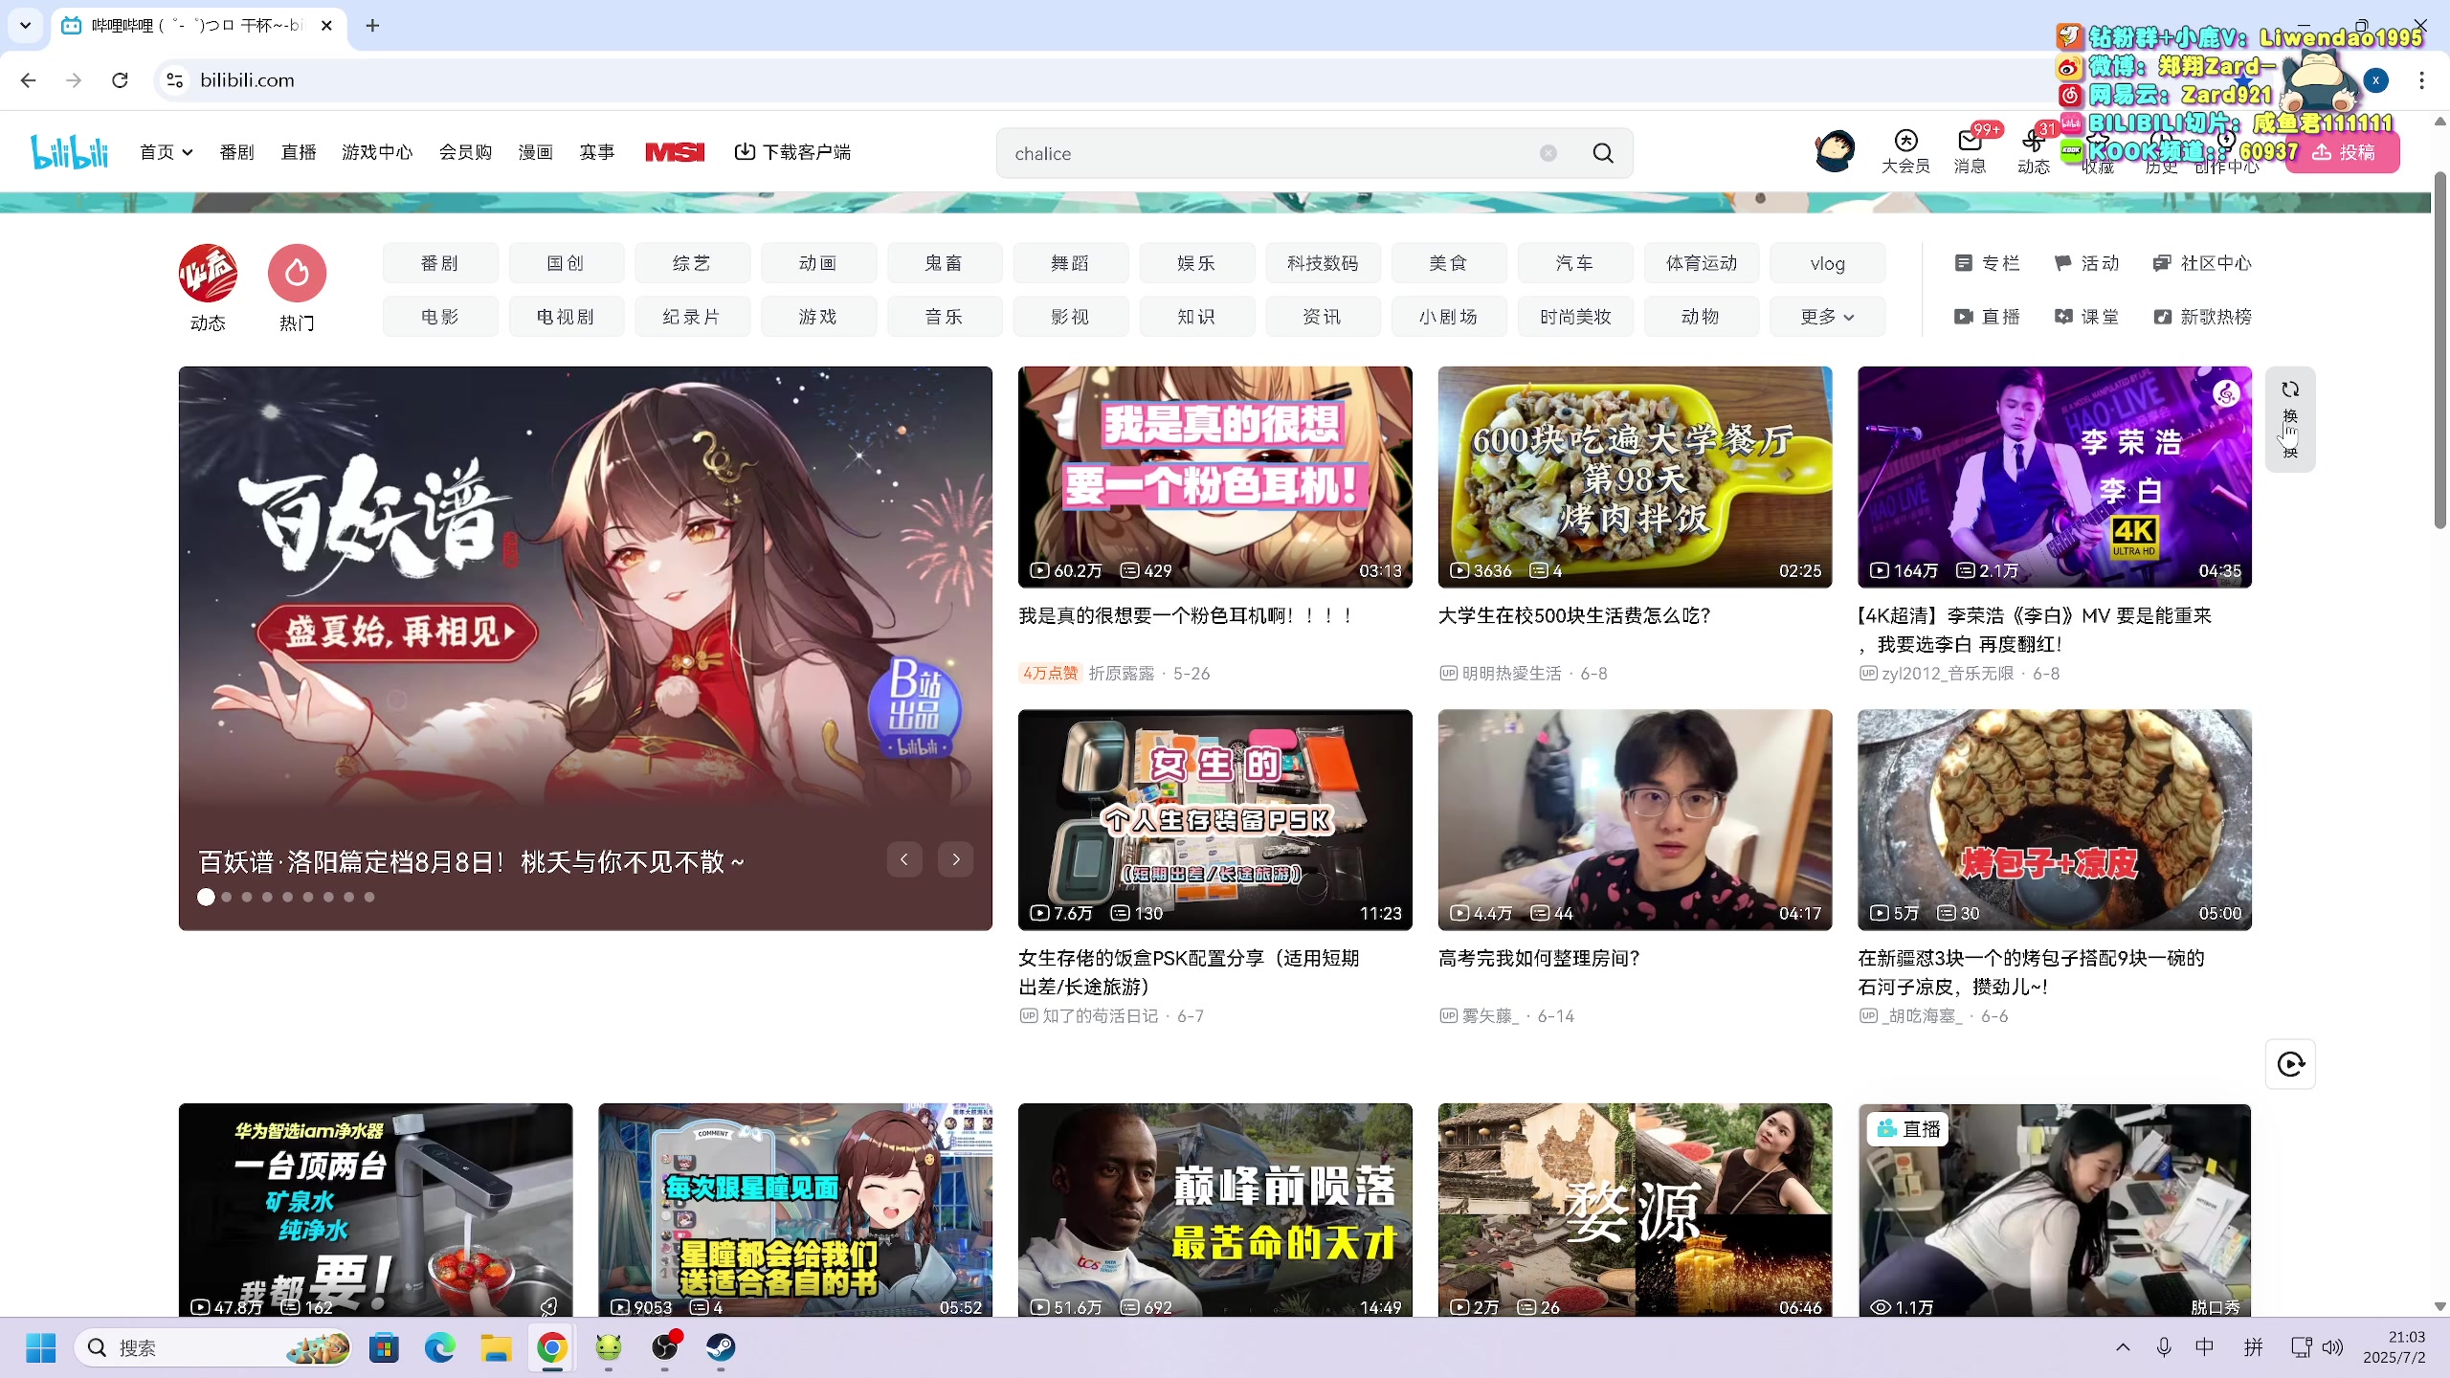Open 李荣浩 李白 MV thumbnail

click(2054, 477)
